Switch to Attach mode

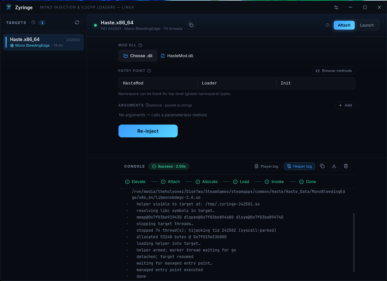[344, 25]
